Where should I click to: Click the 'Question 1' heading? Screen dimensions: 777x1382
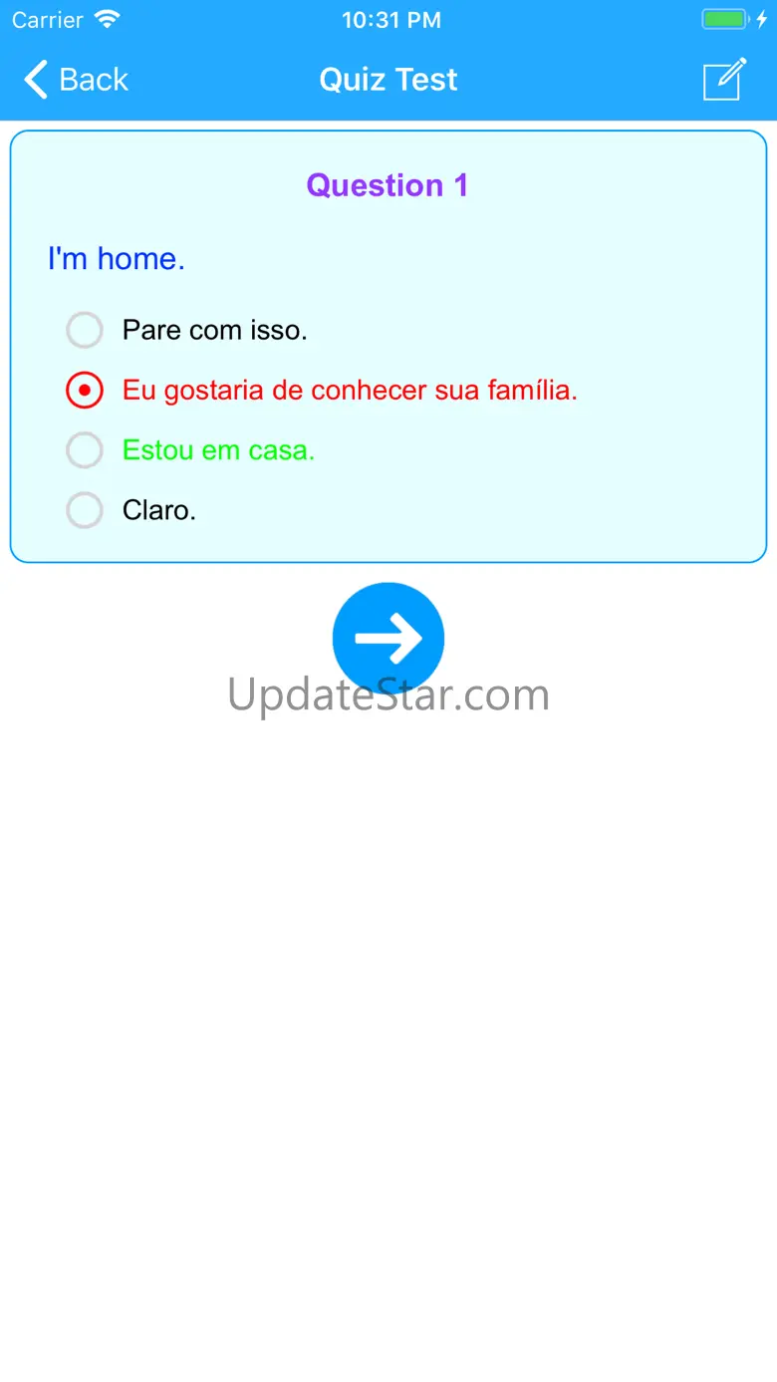click(x=388, y=185)
